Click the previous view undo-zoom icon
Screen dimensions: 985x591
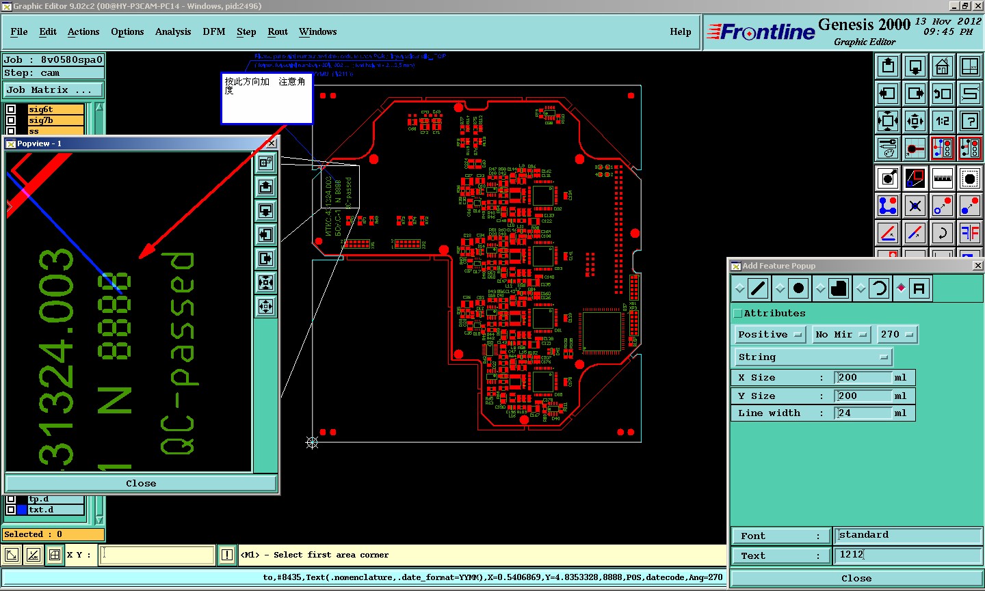point(943,94)
